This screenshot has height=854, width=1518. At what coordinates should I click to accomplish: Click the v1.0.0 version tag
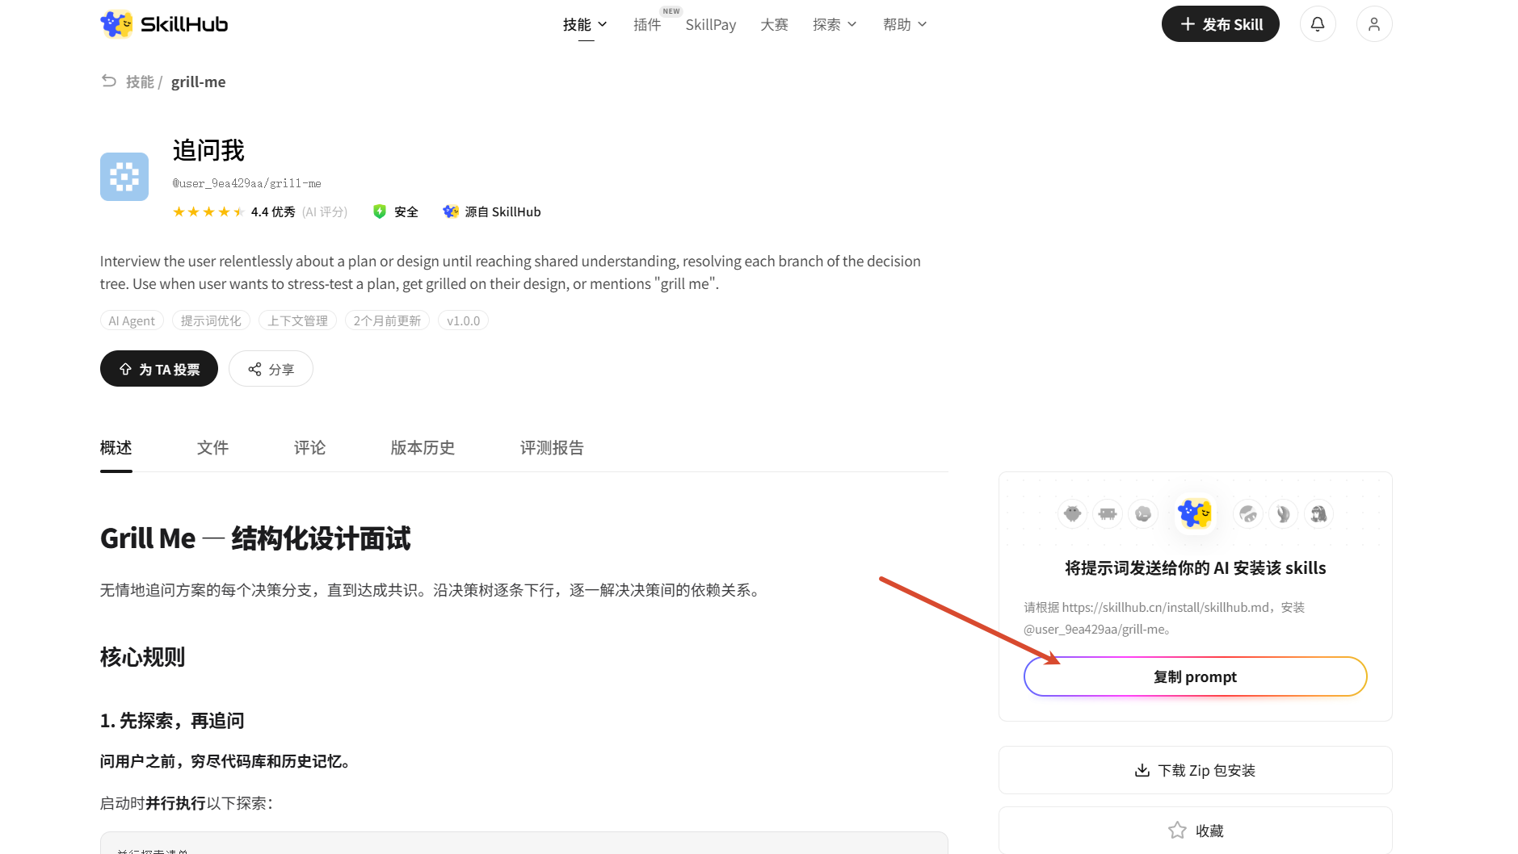coord(463,320)
